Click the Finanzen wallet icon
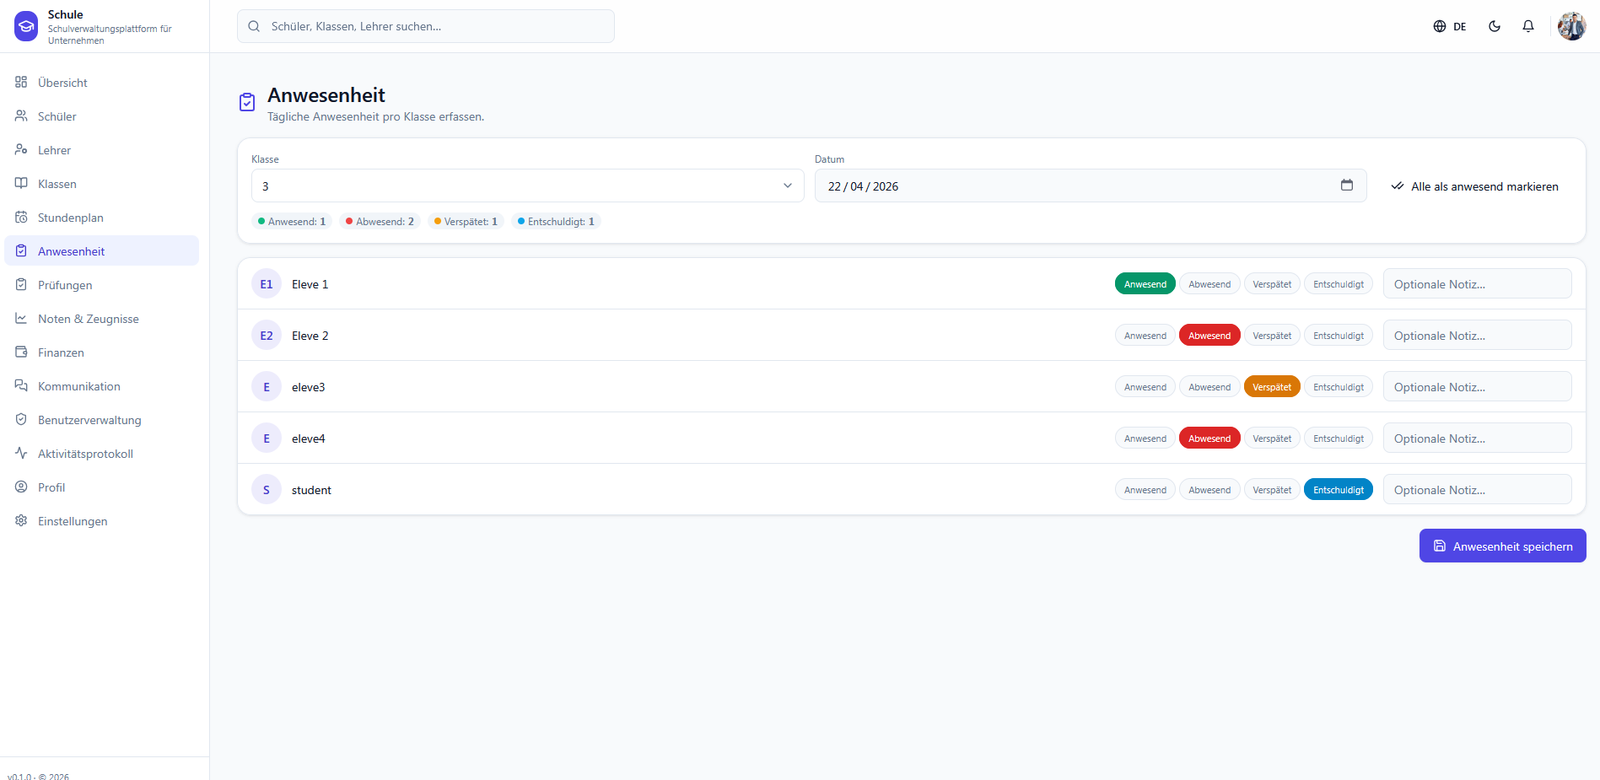Viewport: 1600px width, 780px height. [21, 352]
